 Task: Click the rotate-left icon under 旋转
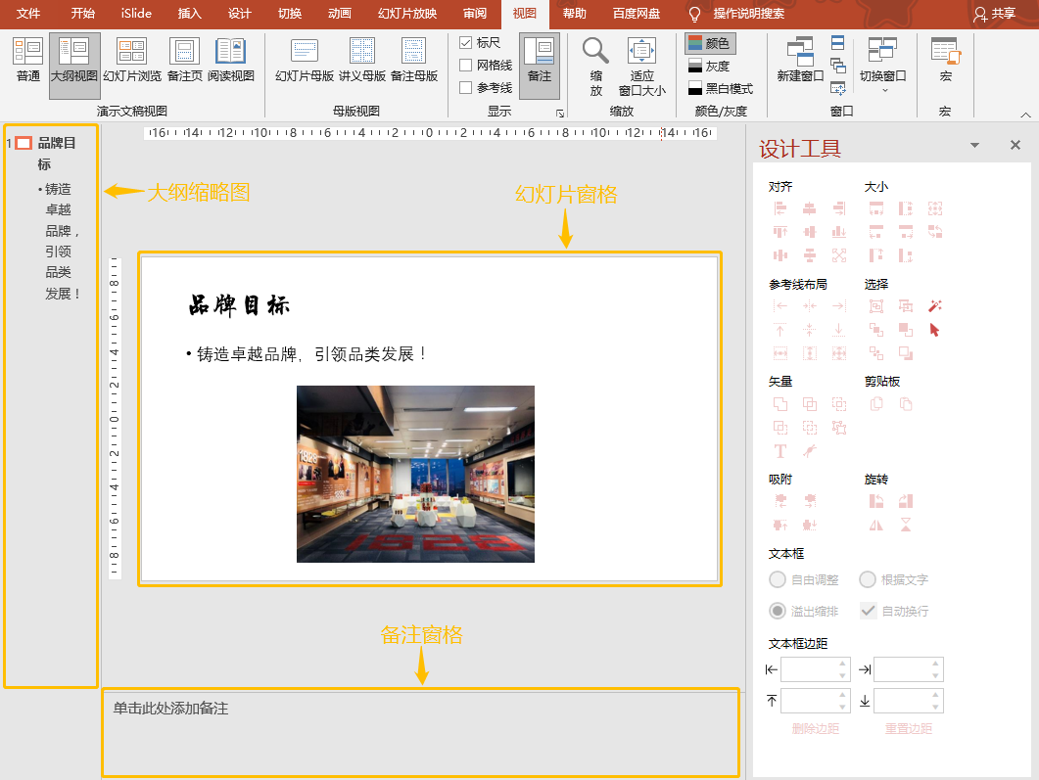876,501
